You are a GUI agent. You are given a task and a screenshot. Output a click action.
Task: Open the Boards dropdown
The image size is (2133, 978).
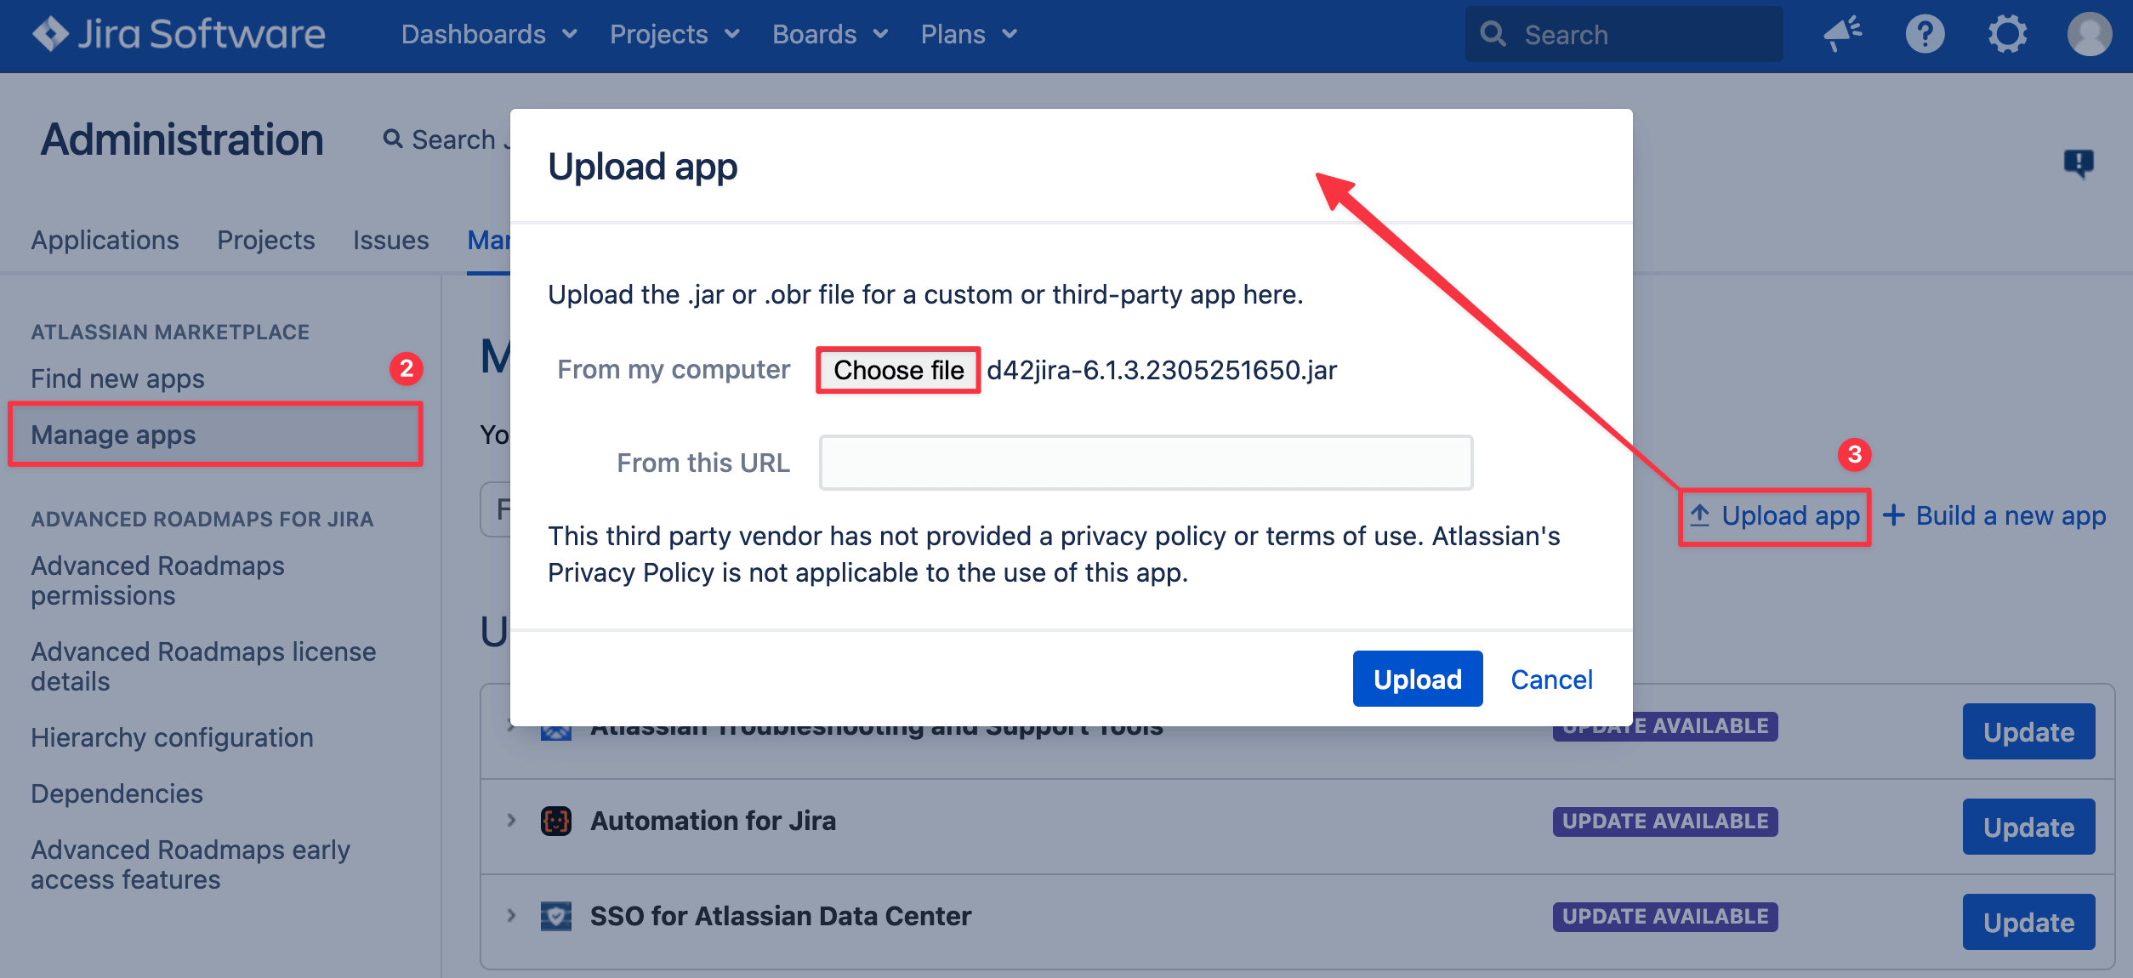tap(829, 34)
